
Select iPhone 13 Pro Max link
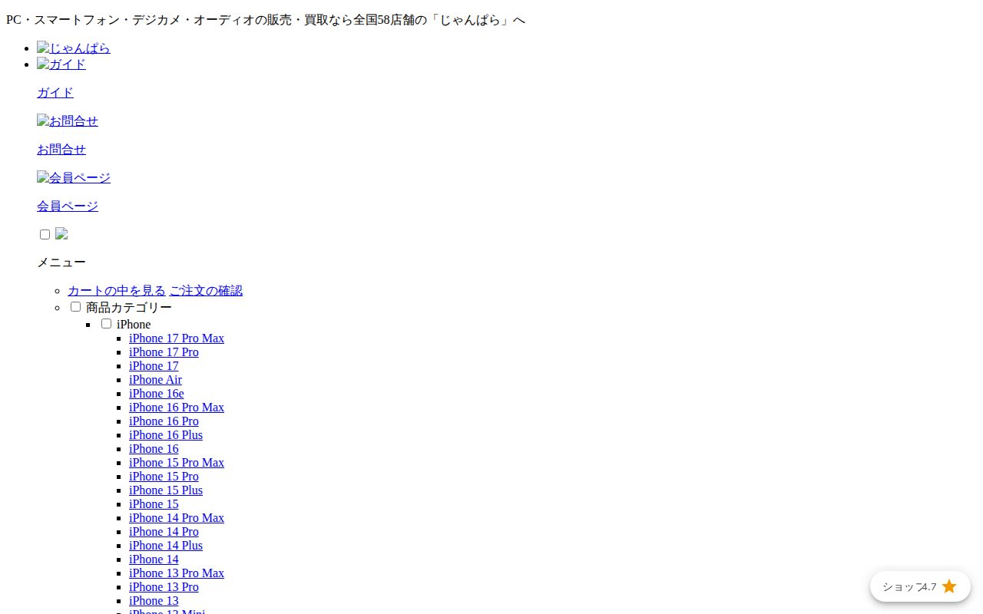point(177,573)
